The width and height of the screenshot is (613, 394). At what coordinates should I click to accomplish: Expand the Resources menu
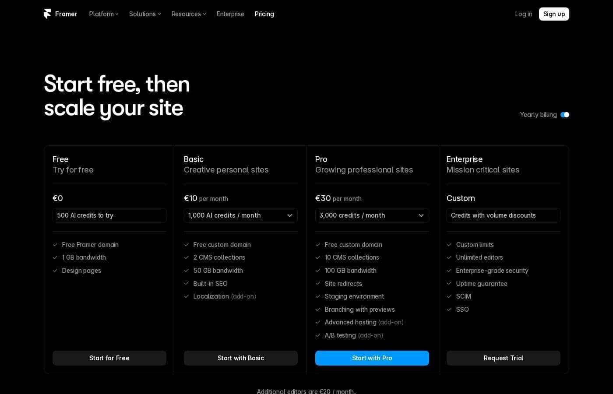click(189, 14)
